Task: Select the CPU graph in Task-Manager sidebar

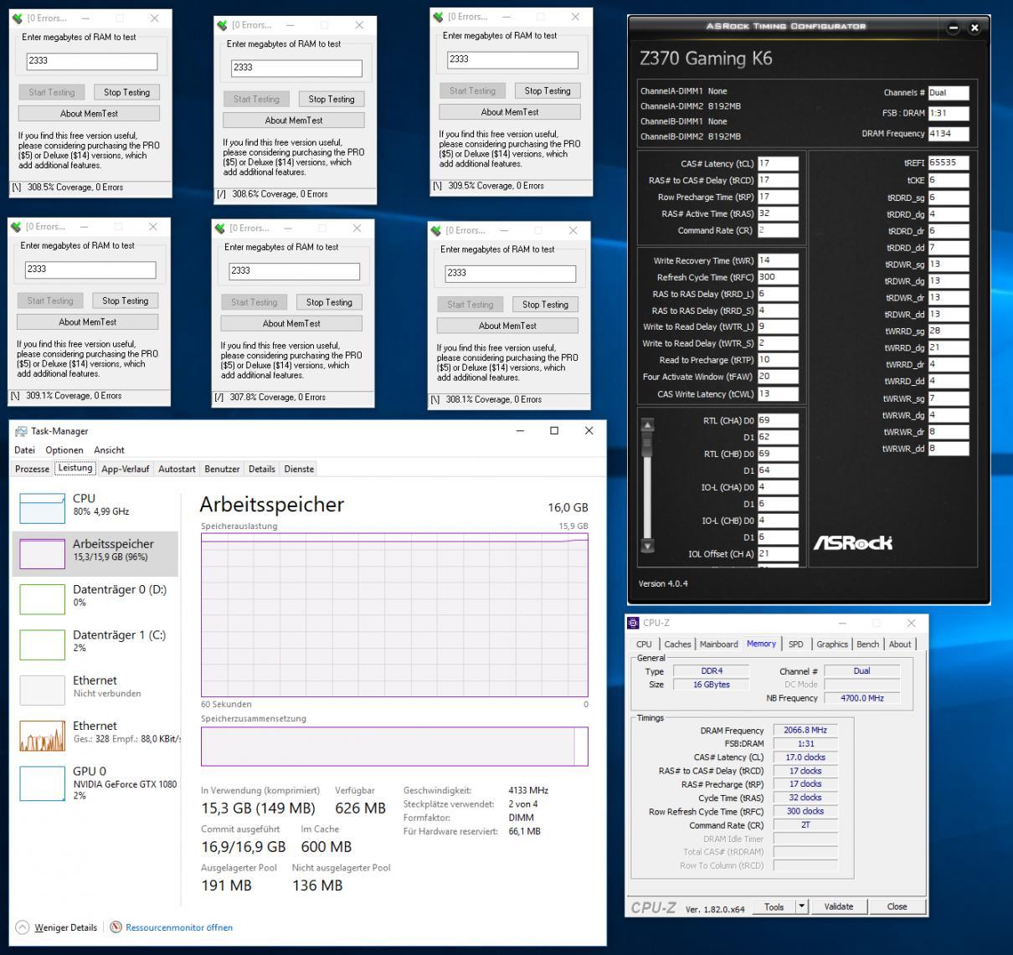Action: point(42,508)
